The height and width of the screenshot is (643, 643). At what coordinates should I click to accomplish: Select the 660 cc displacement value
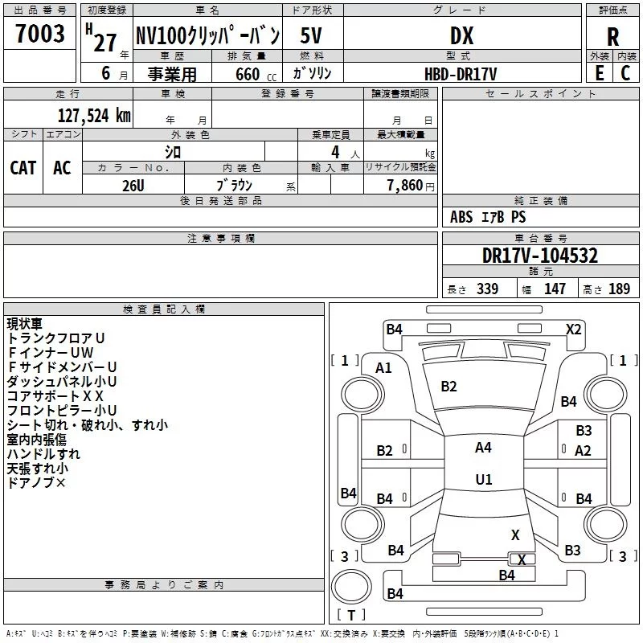pyautogui.click(x=256, y=74)
